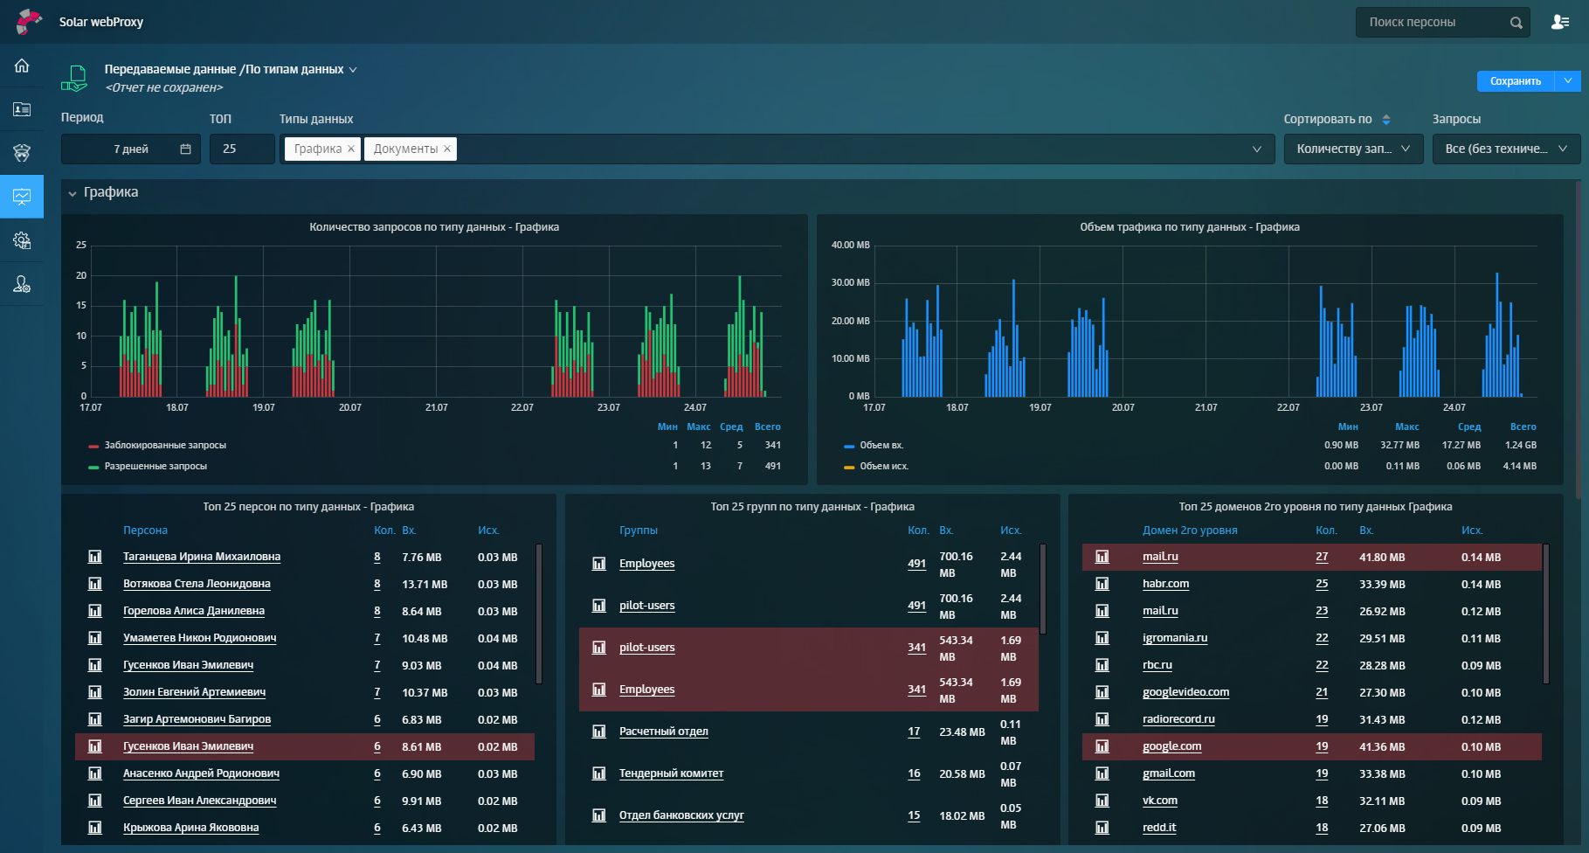This screenshot has width=1589, height=853.
Task: Open the gear settings icon in the sidebar
Action: [x=22, y=240]
